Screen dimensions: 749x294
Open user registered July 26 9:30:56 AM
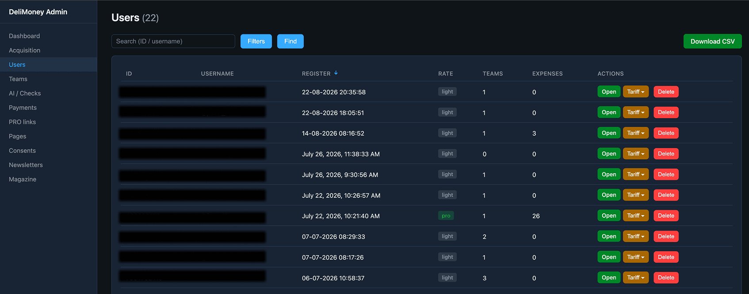coord(609,175)
